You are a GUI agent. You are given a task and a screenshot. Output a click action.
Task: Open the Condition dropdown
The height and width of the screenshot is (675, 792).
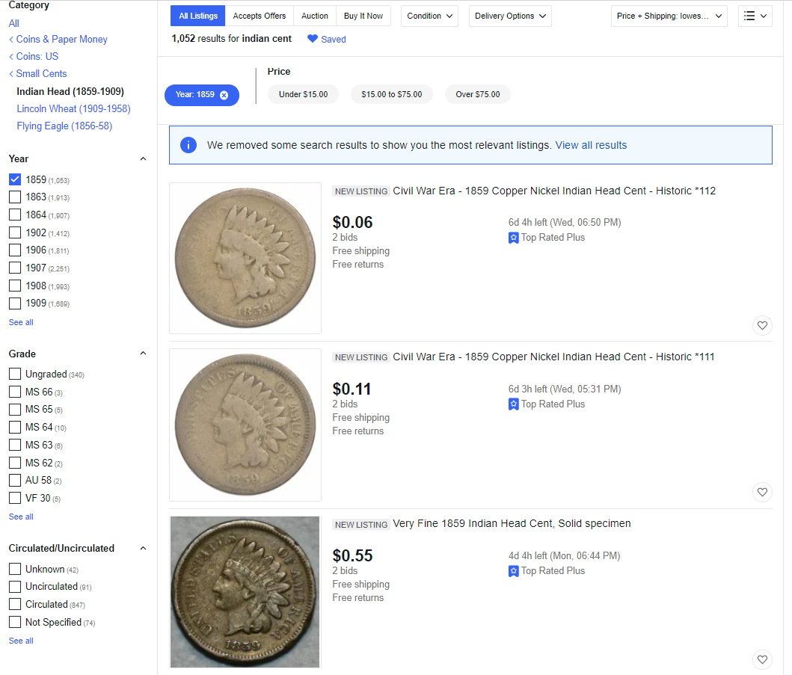coord(429,16)
